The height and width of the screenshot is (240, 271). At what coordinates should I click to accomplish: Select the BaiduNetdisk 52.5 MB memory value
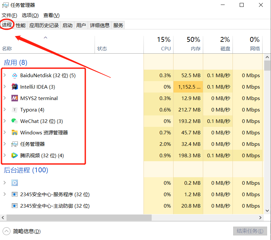pos(191,76)
